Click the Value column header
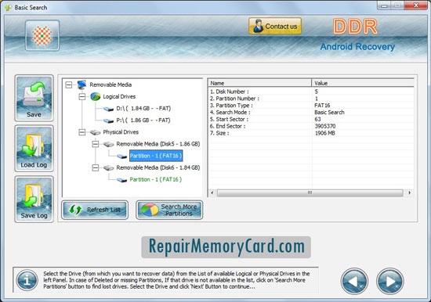 pos(363,83)
